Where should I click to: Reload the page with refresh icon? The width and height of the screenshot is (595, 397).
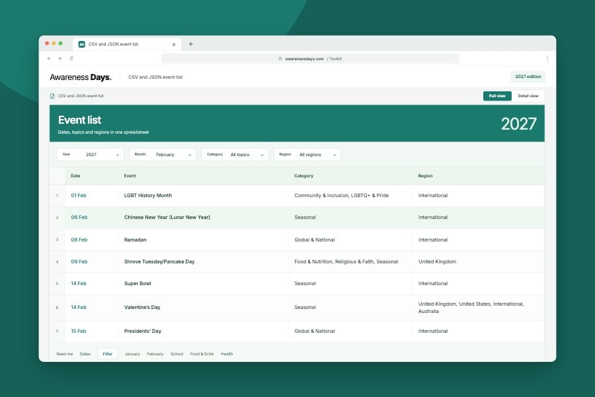coord(71,58)
